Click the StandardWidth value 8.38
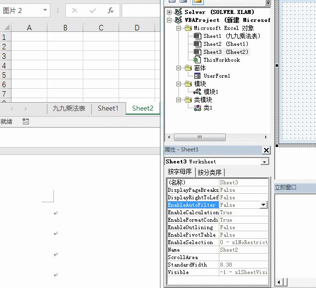 (243, 265)
